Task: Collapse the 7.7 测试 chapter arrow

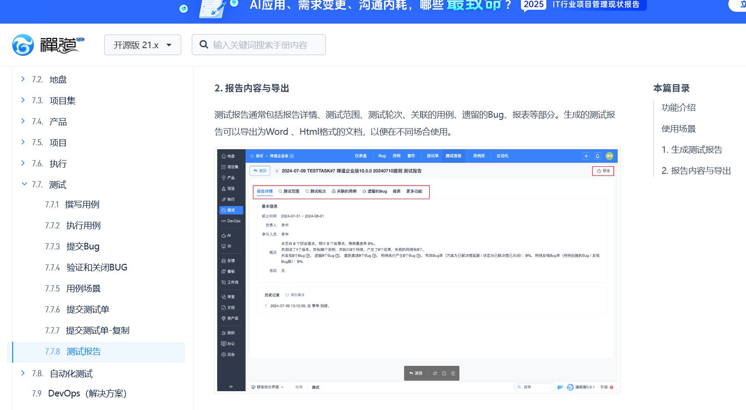Action: [x=24, y=184]
